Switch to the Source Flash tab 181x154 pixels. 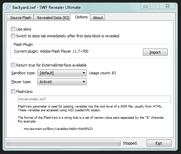pyautogui.click(x=20, y=18)
